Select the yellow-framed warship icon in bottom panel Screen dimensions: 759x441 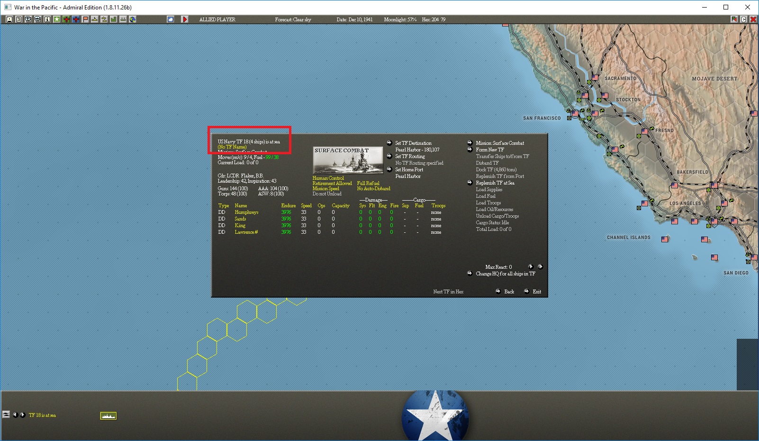click(108, 416)
